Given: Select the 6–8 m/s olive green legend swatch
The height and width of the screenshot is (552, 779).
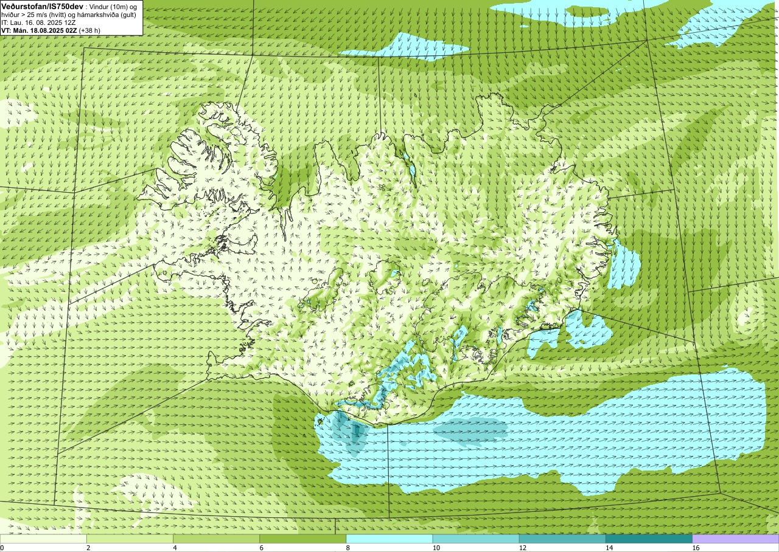Looking at the screenshot, I should (x=302, y=539).
